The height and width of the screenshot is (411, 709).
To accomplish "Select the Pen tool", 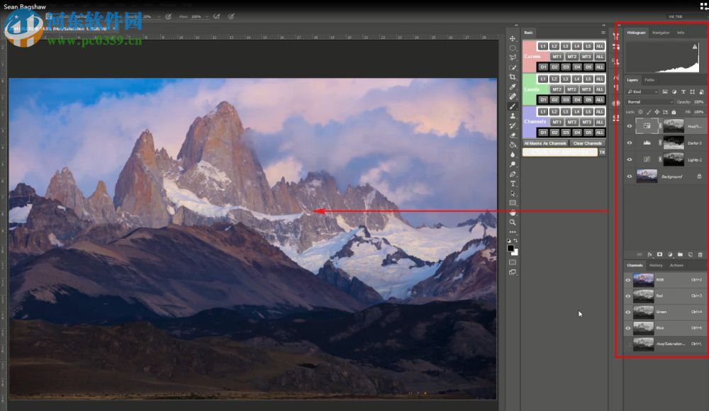I will click(513, 174).
